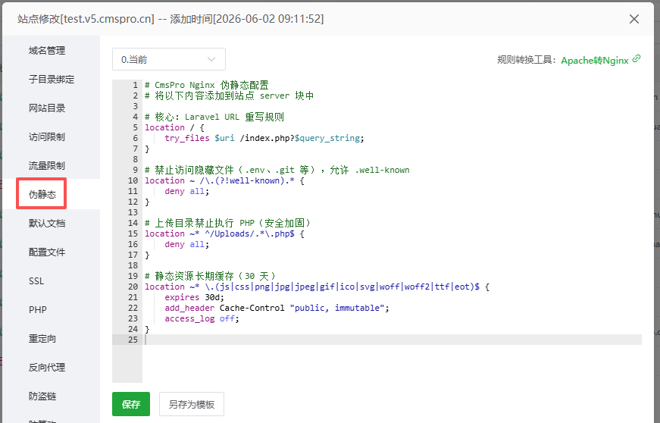Image resolution: width=660 pixels, height=423 pixels.
Task: Click the link icon beside Apache转Nginx
Action: tap(637, 59)
